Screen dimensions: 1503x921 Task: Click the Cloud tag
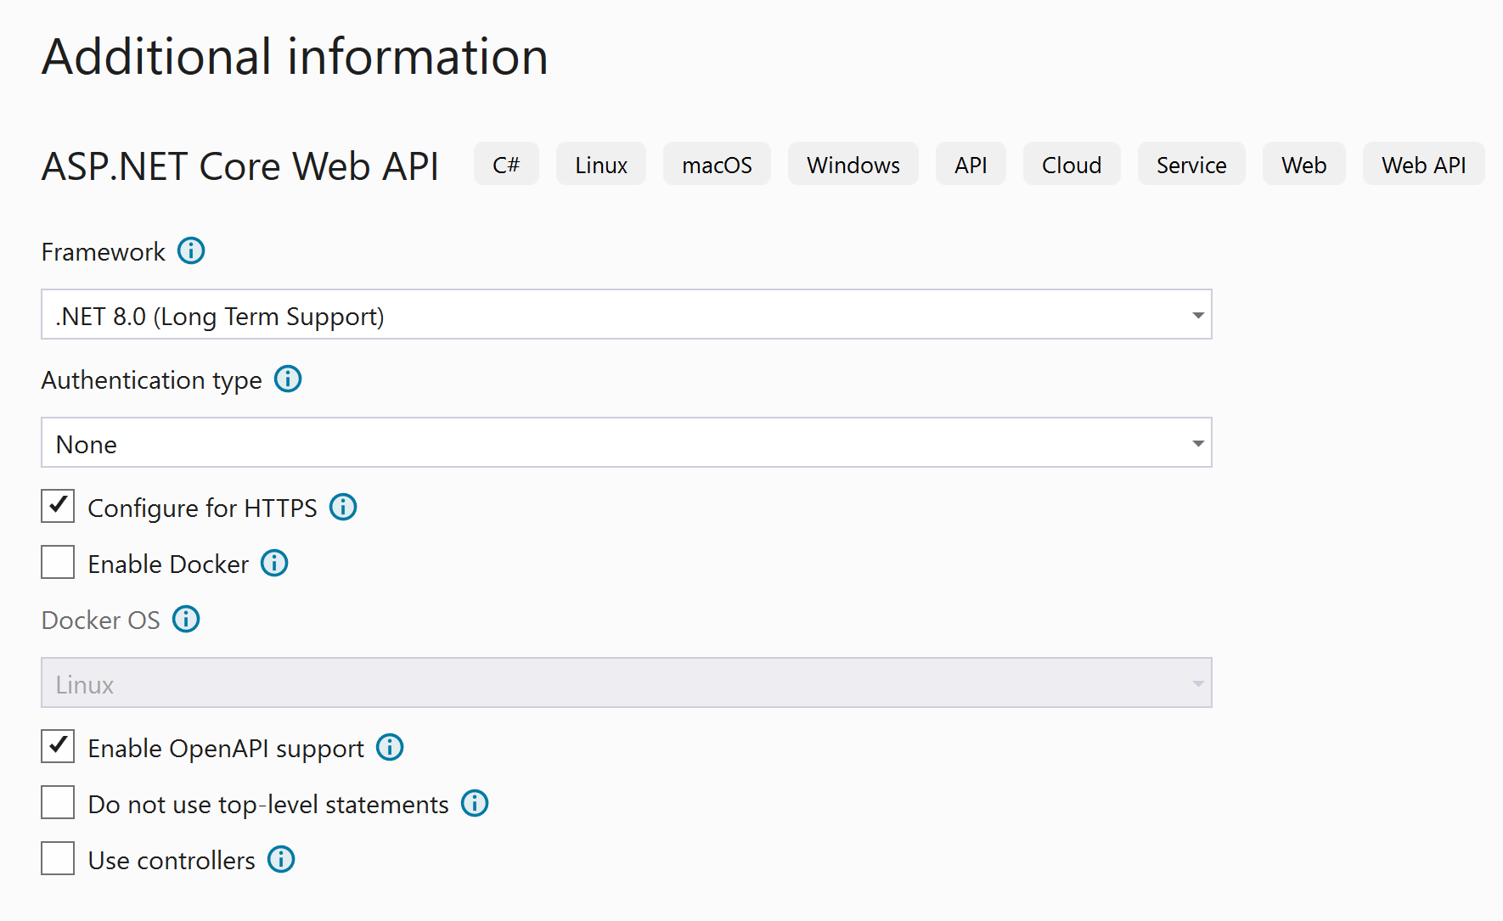[1071, 164]
